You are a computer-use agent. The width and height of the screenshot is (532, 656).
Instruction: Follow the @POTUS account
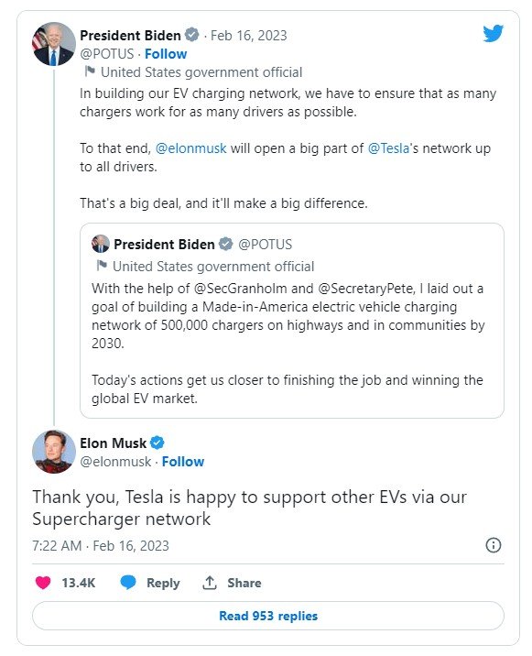click(166, 54)
